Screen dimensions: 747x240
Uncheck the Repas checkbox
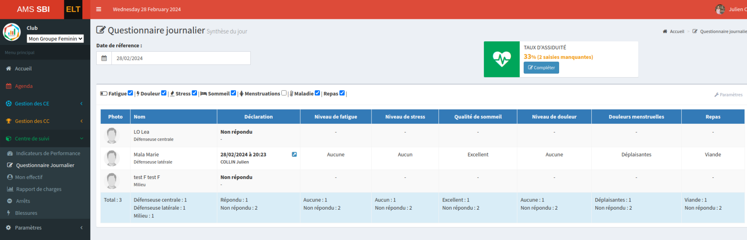pyautogui.click(x=342, y=93)
